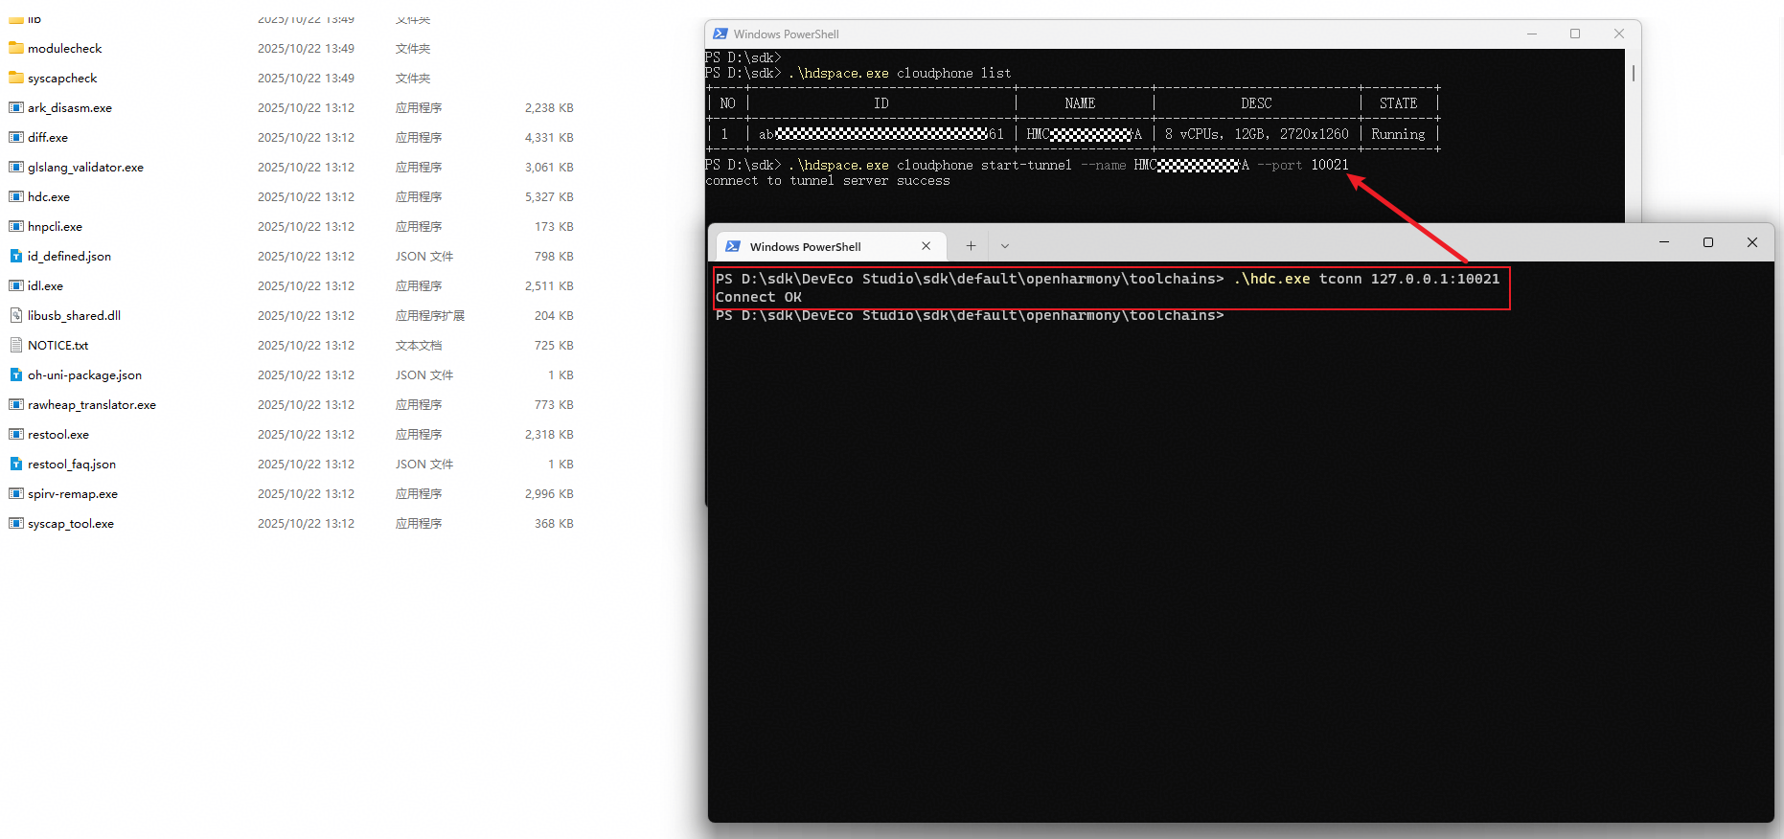Click PowerShell icon on front window tab
This screenshot has width=1784, height=839.
point(733,246)
